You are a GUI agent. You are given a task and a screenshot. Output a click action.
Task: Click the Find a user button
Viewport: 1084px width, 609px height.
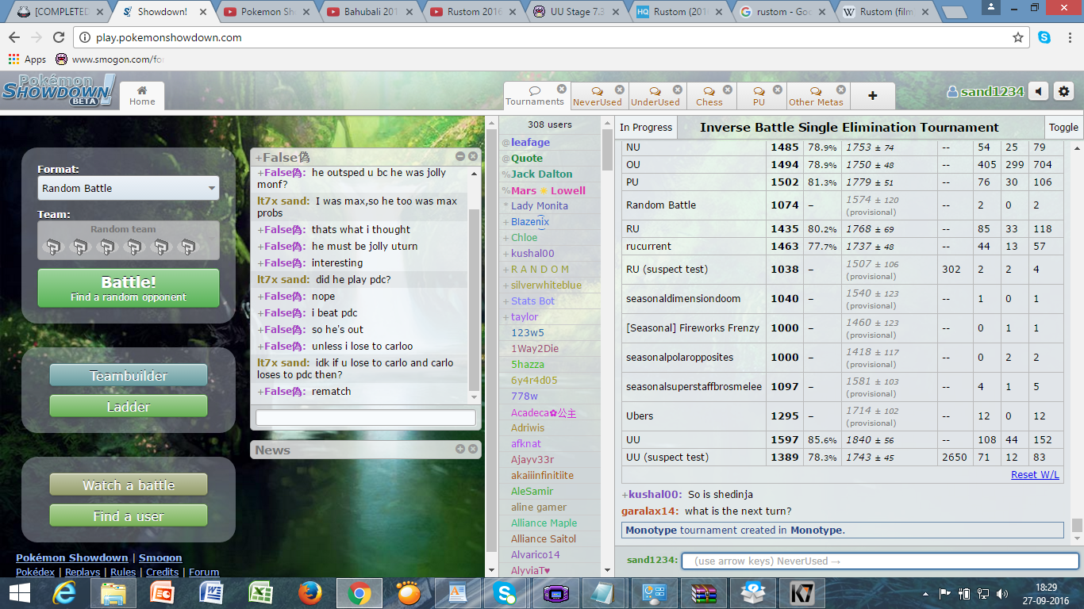pyautogui.click(x=129, y=516)
